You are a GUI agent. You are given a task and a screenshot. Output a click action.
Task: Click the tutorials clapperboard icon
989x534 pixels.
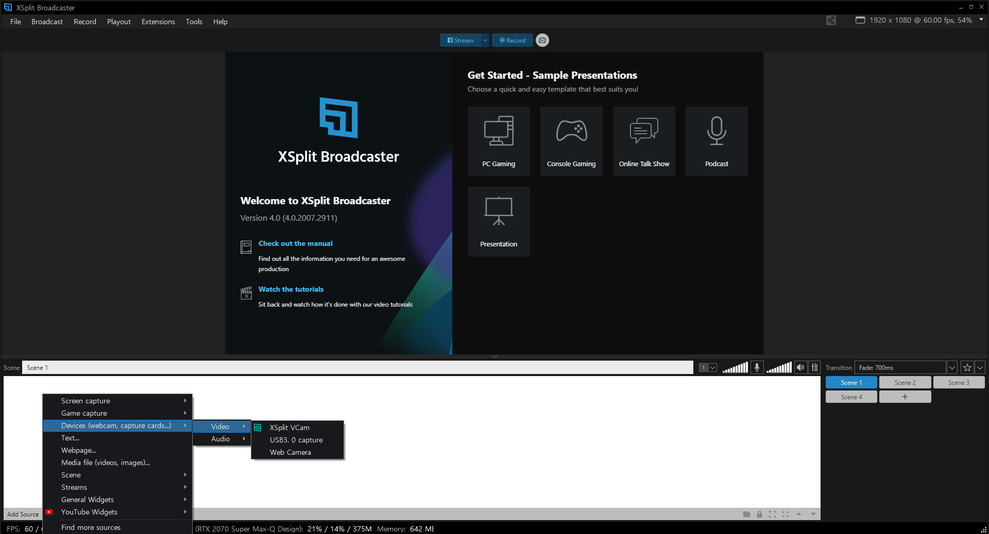coord(246,293)
